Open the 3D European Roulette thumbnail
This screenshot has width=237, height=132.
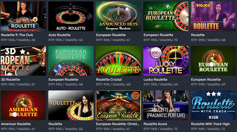point(23,61)
